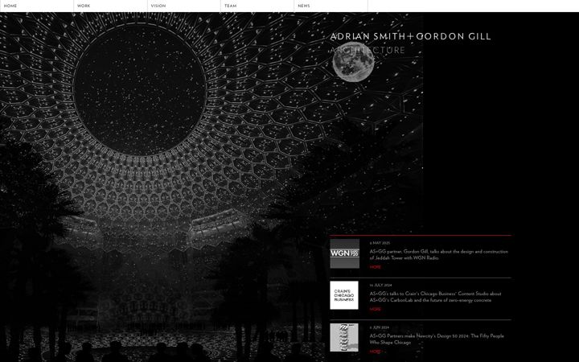579x362 pixels.
Task: Click MORE under the Crain's CarbonLab story
Action: click(375, 309)
